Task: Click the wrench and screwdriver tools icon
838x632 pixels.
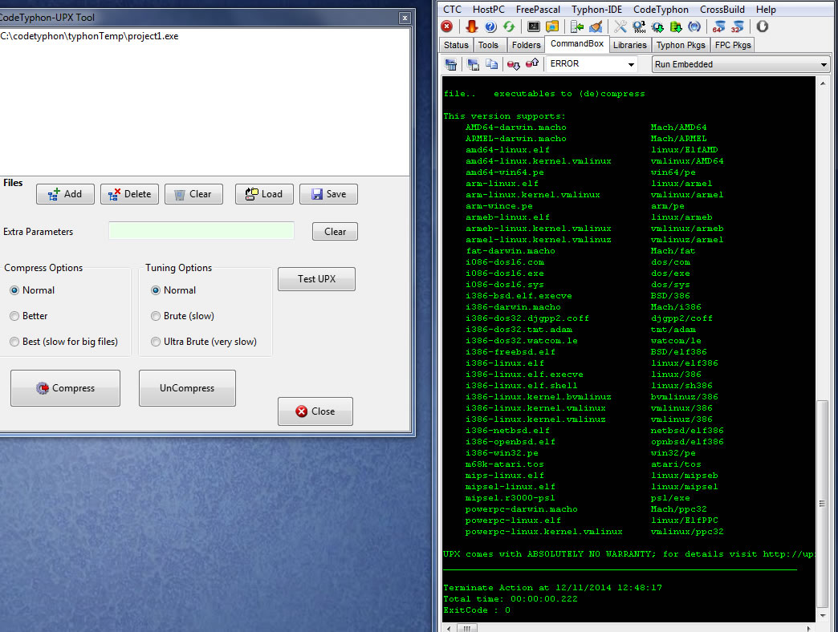Action: click(620, 26)
